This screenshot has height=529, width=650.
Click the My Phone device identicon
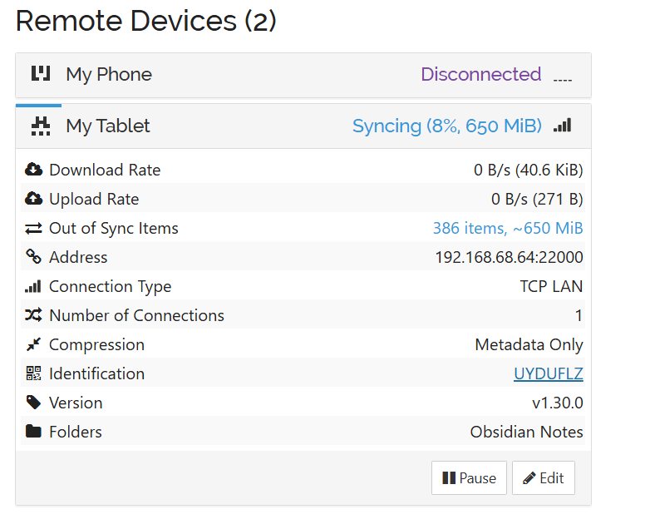pos(41,74)
